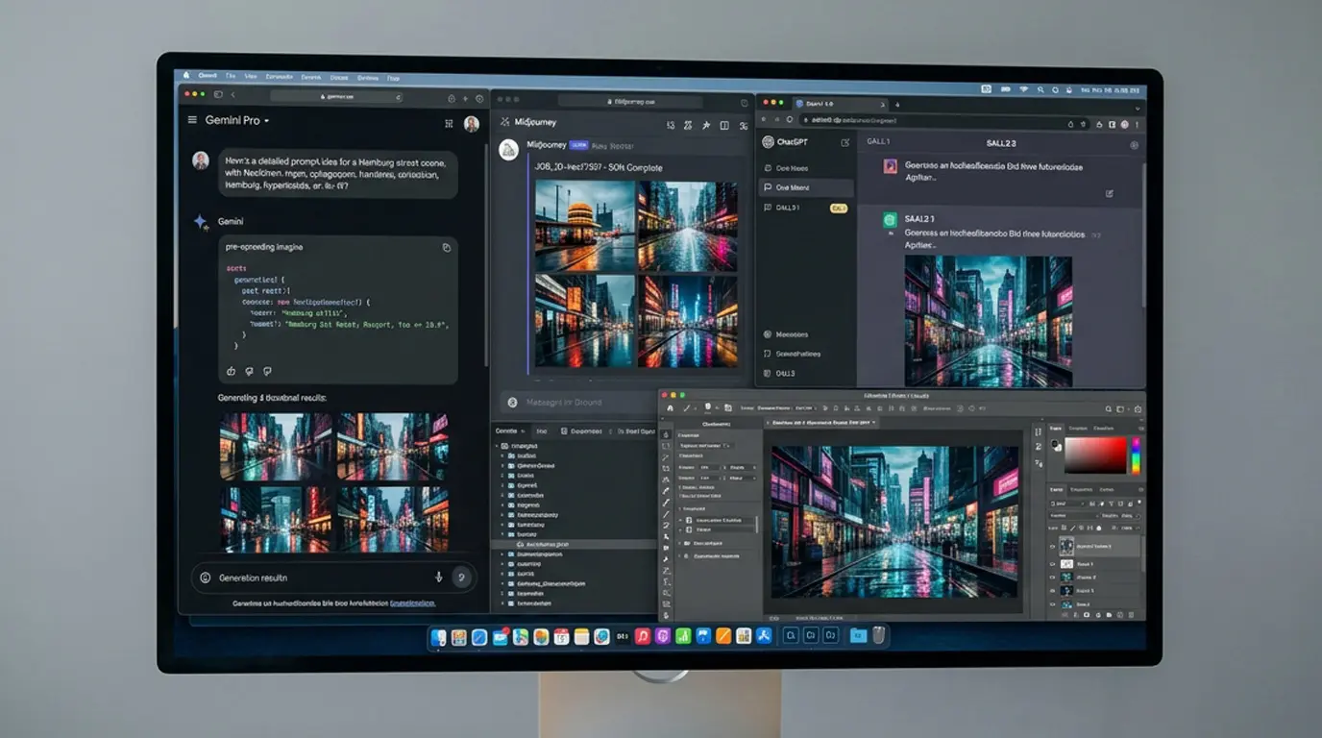Click the profile avatar in Gemini header
This screenshot has height=738, width=1322.
click(472, 123)
